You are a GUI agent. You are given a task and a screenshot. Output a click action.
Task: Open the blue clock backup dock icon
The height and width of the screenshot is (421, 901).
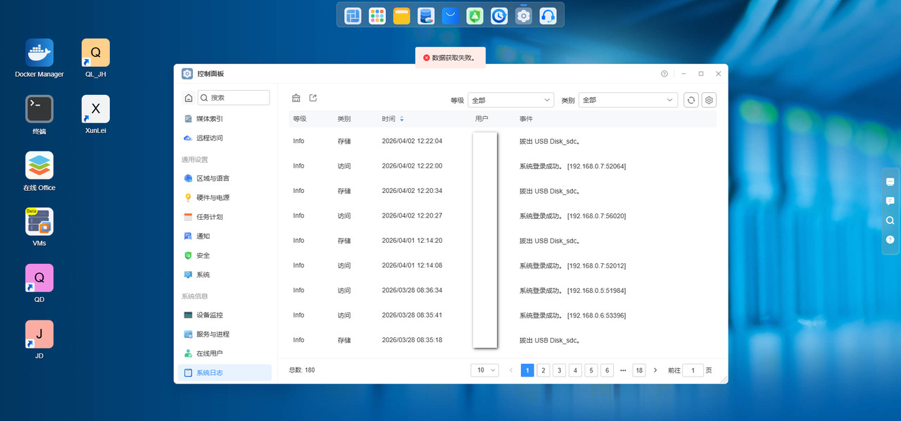pyautogui.click(x=499, y=15)
